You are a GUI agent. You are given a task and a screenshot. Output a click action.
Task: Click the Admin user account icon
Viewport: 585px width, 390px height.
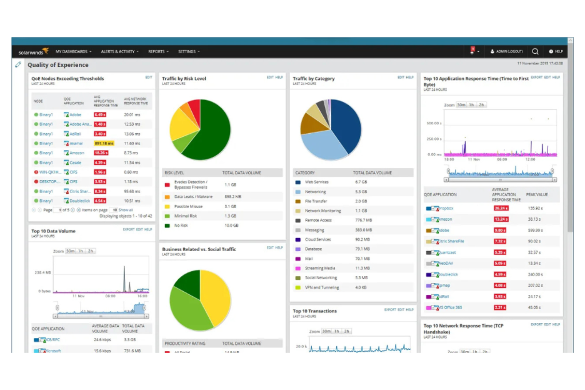click(x=492, y=51)
